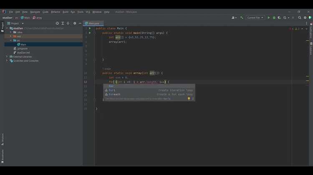Expand the External Libraries tree node

(7, 57)
